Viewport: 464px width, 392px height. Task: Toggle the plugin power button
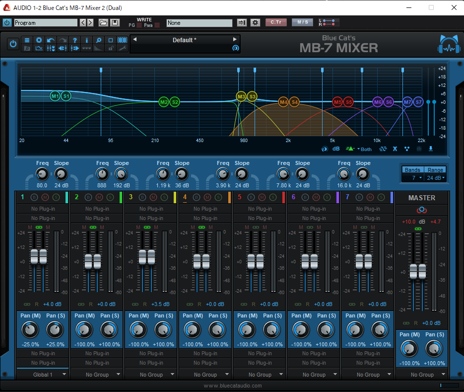tap(13, 44)
